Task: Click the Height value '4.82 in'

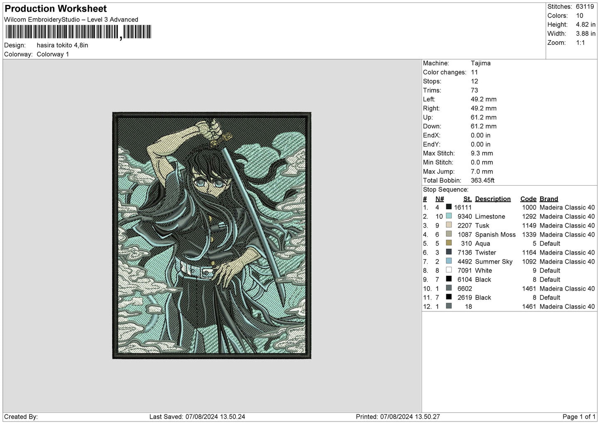Action: [x=586, y=25]
